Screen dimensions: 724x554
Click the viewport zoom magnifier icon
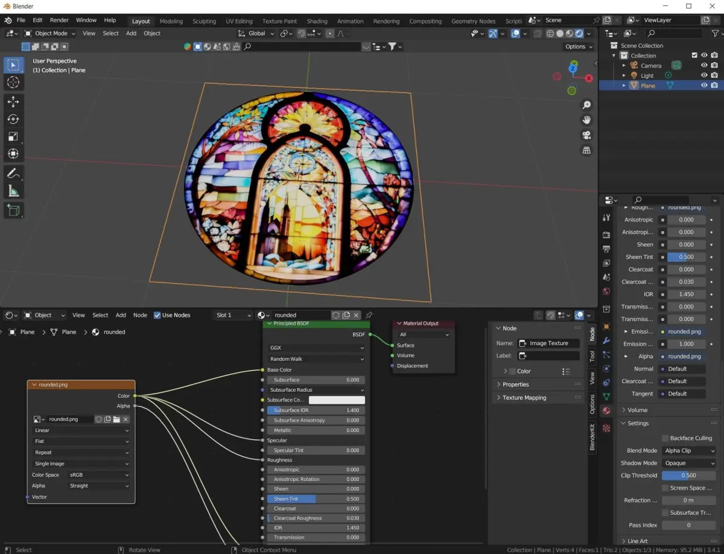pyautogui.click(x=586, y=105)
